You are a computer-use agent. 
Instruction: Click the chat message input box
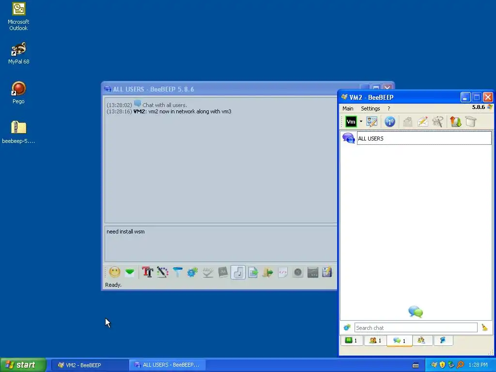coord(221,244)
